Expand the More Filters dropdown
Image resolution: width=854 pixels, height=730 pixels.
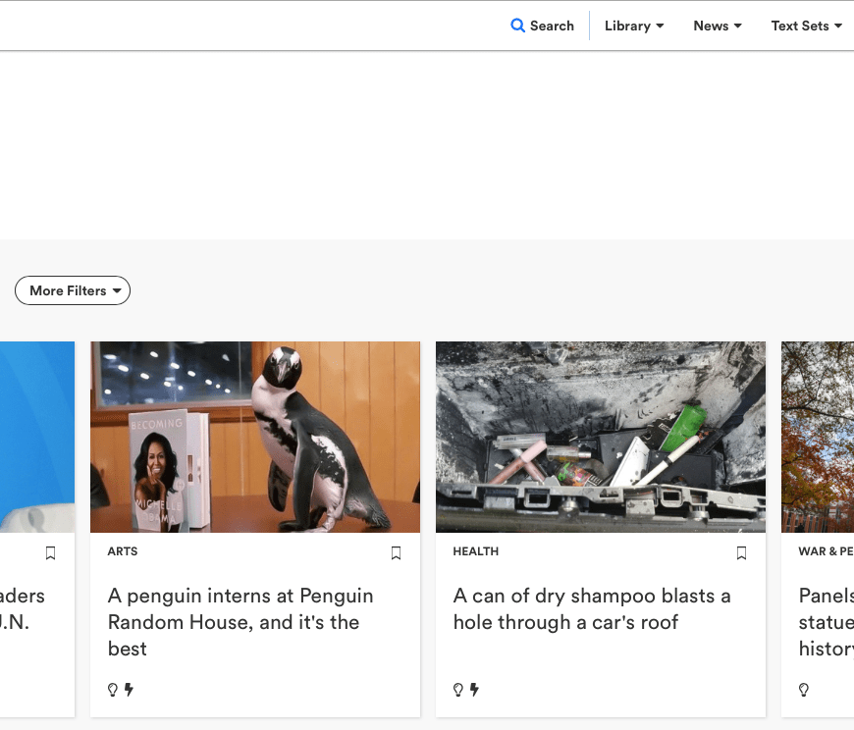[73, 290]
